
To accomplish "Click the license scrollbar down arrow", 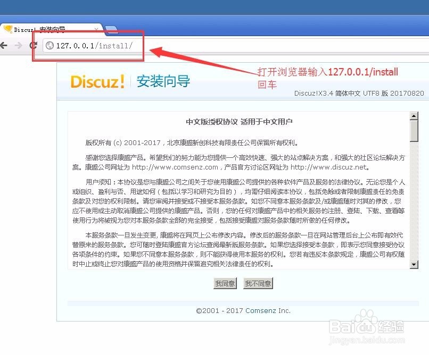I will [x=414, y=264].
